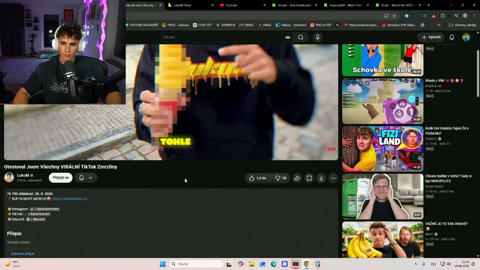Click the YouTube search magnifier button
The width and height of the screenshot is (480, 270).
(x=301, y=37)
